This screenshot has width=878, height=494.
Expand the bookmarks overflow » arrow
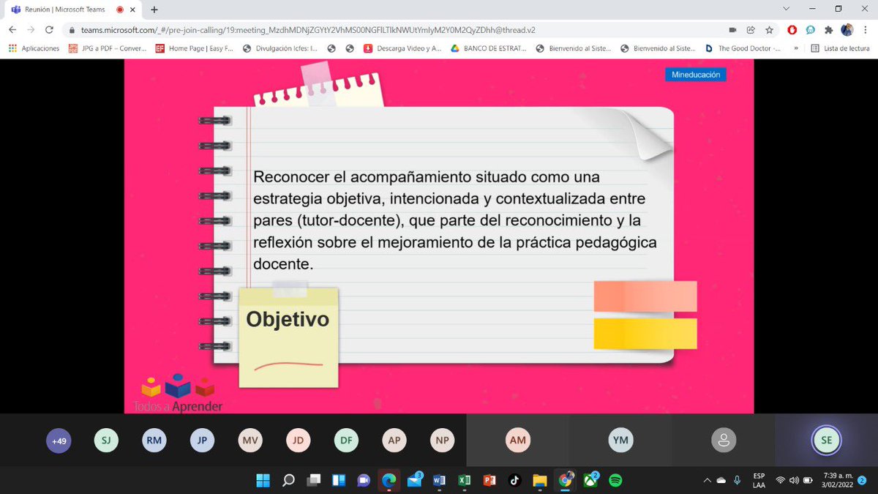click(x=795, y=48)
